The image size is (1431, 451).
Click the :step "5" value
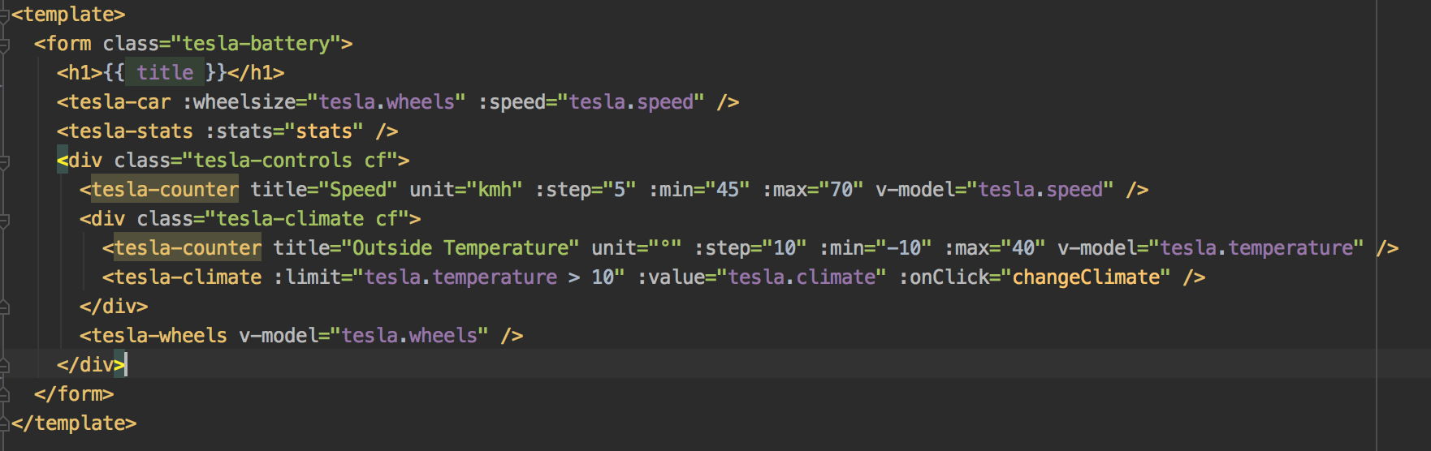[620, 190]
